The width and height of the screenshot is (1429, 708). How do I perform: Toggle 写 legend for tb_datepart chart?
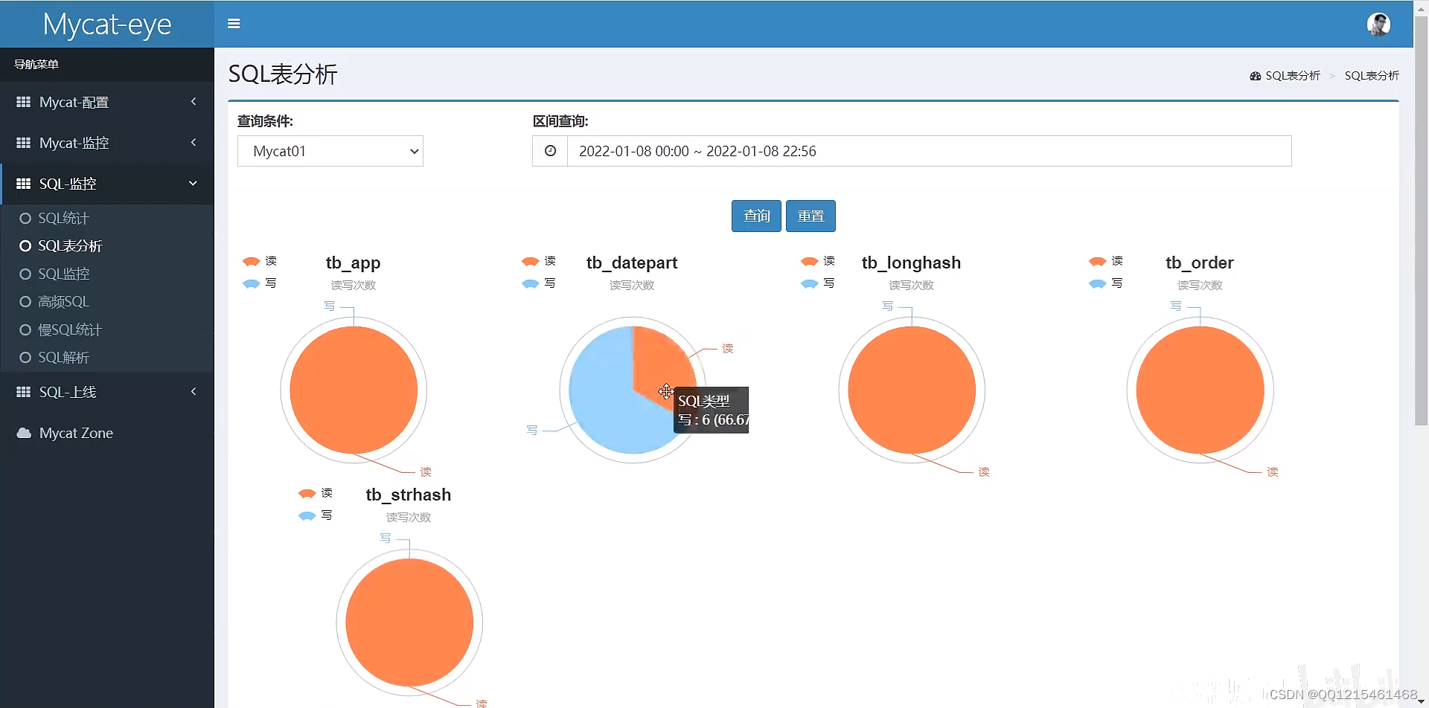[x=539, y=283]
